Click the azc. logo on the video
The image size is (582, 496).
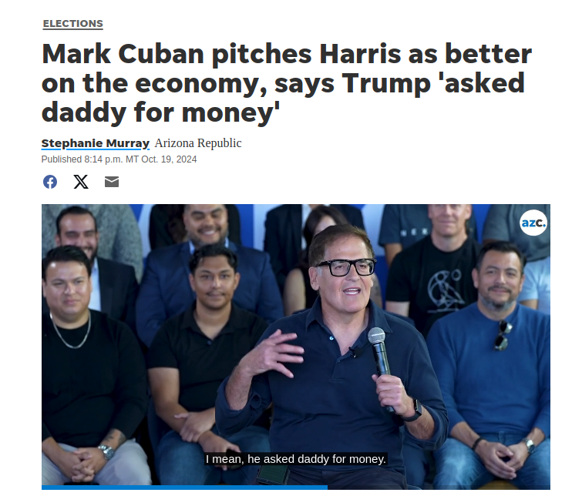click(533, 223)
